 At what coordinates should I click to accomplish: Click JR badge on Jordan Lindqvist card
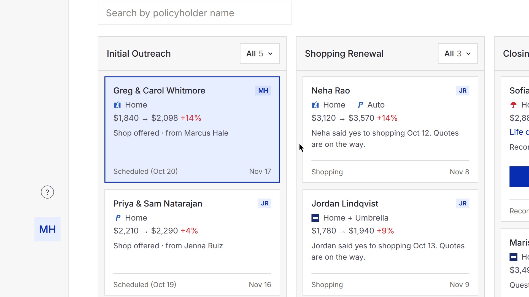463,203
